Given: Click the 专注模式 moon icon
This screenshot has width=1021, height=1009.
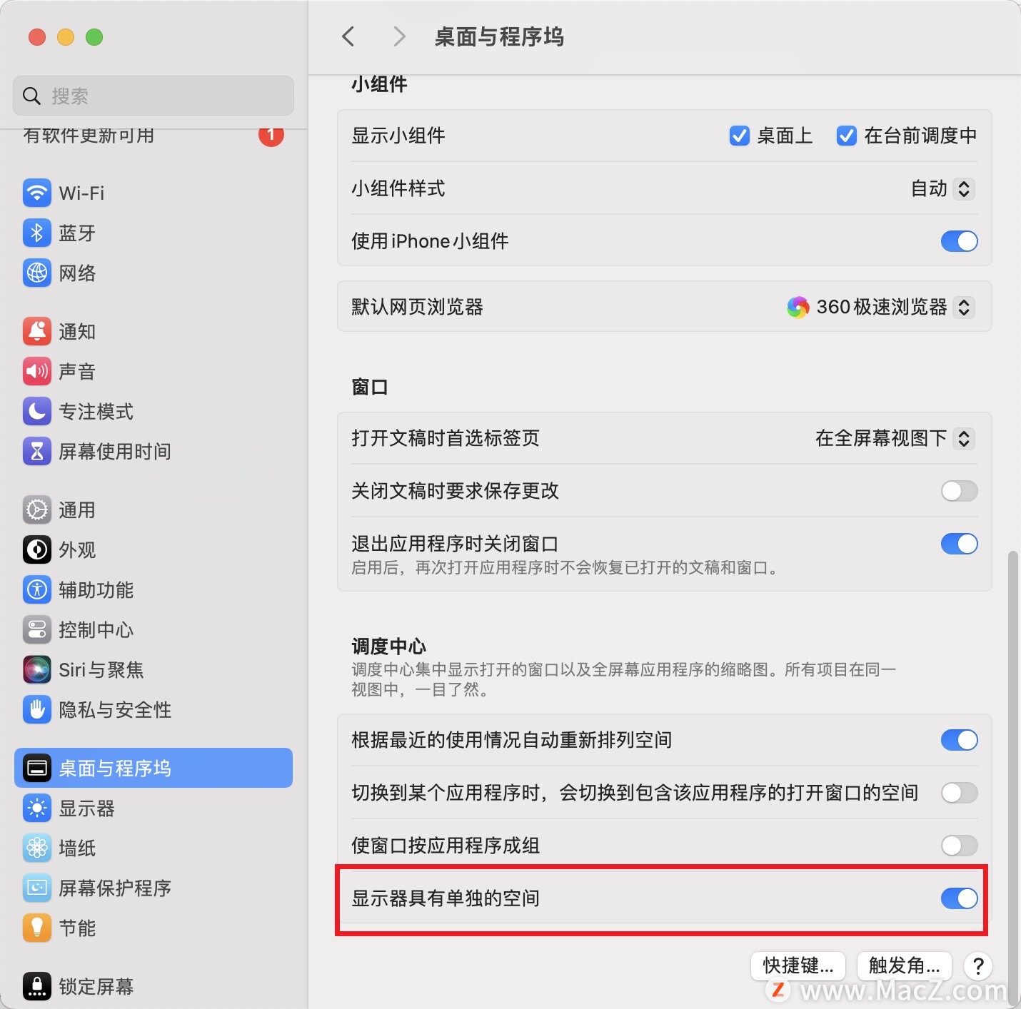Looking at the screenshot, I should (x=36, y=411).
